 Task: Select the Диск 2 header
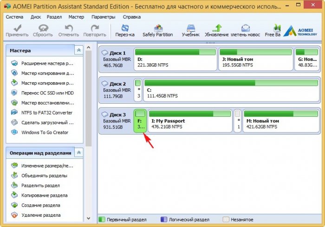(116, 90)
